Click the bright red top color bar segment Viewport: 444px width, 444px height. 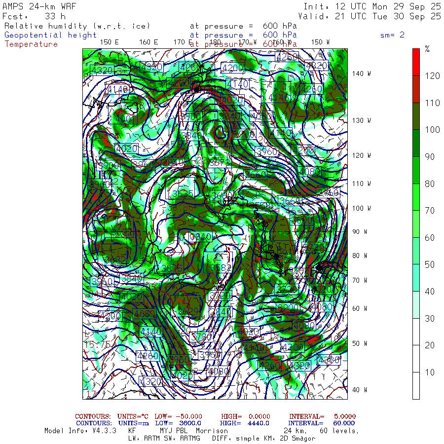[416, 62]
